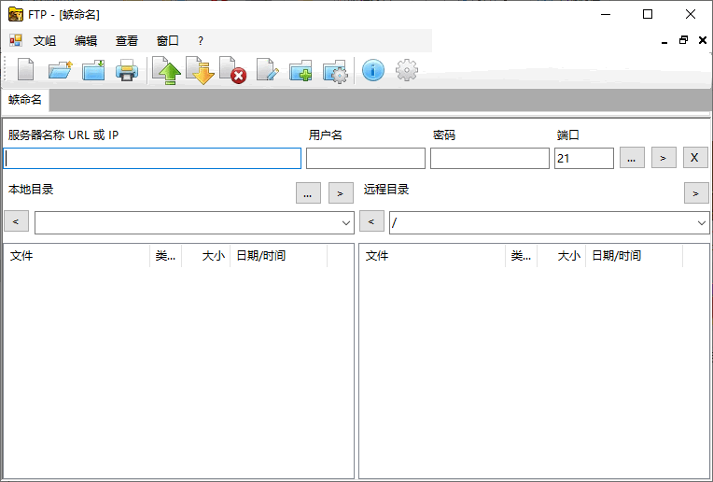Maximize the FTP application window
Viewport: 713px width, 482px height.
coord(648,15)
